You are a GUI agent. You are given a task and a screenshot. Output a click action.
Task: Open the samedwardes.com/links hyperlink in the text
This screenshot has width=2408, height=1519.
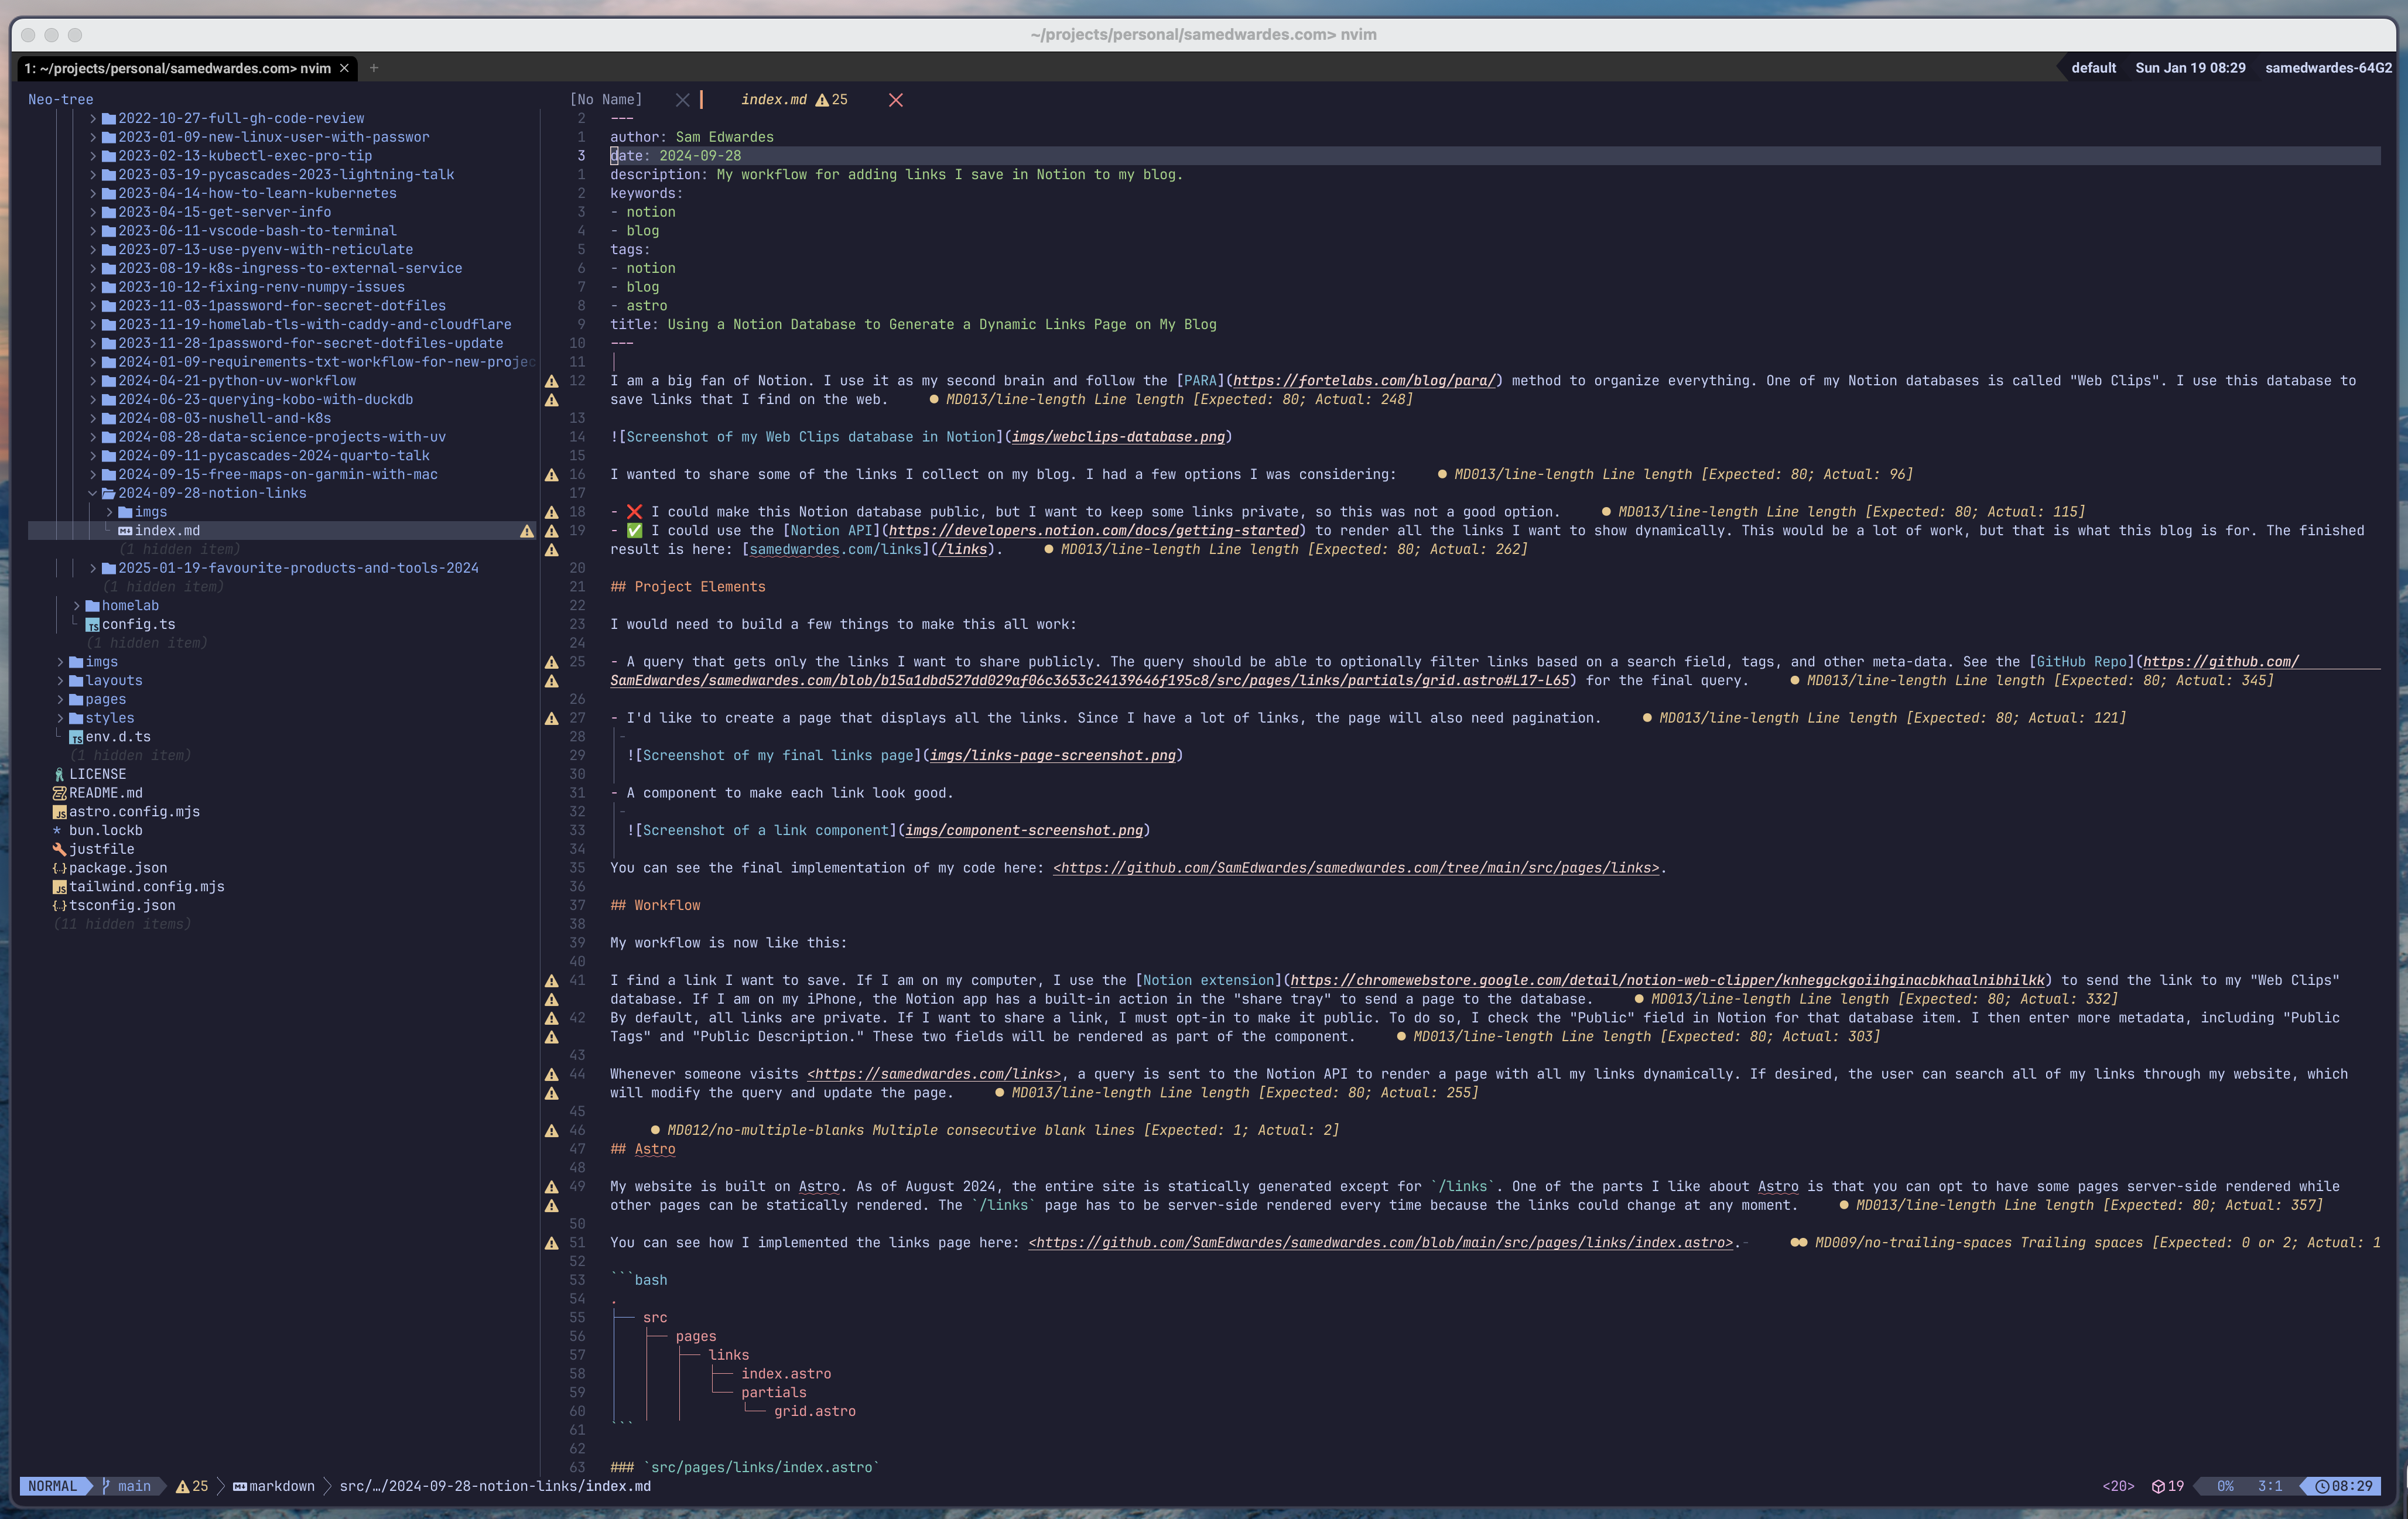coord(836,549)
